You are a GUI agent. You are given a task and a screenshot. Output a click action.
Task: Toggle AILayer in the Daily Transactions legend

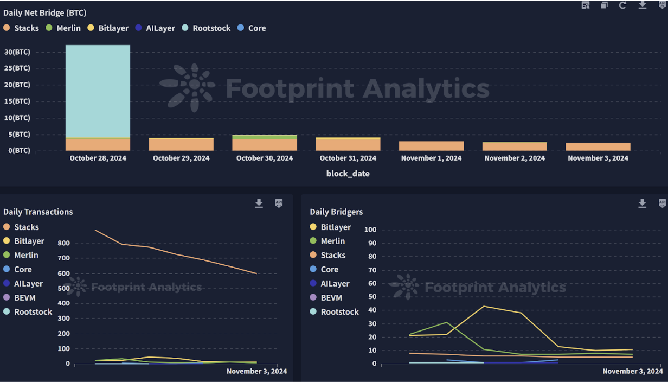pyautogui.click(x=23, y=283)
